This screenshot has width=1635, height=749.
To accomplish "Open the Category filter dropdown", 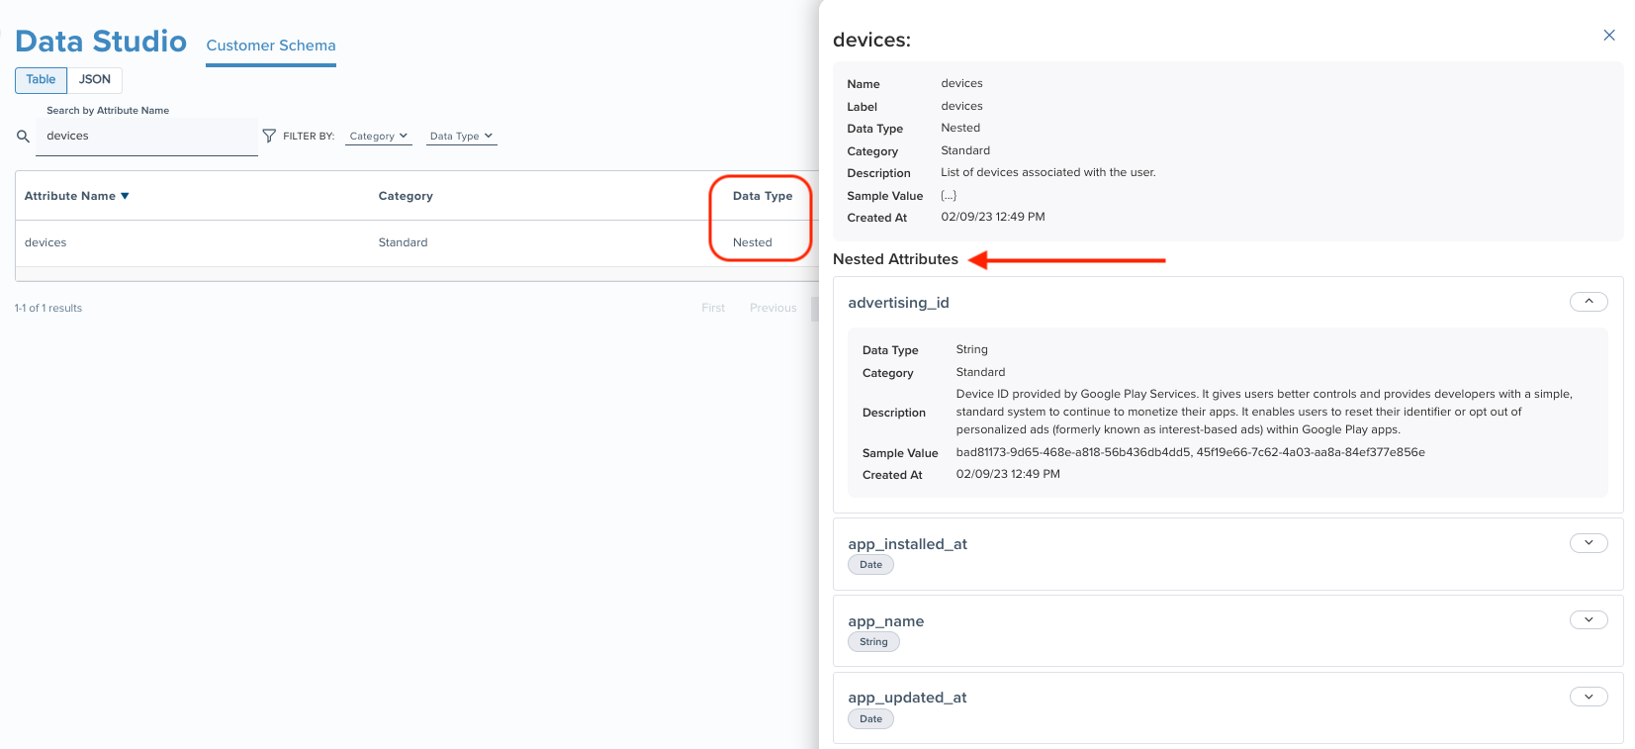I will point(379,137).
